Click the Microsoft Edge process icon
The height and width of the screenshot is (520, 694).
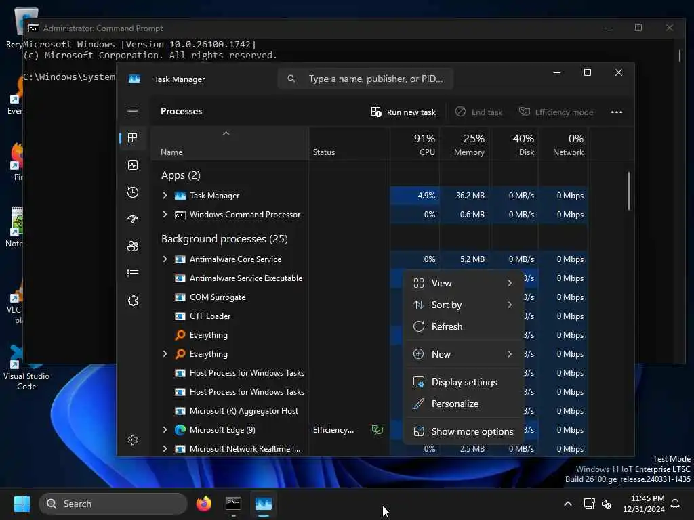180,430
